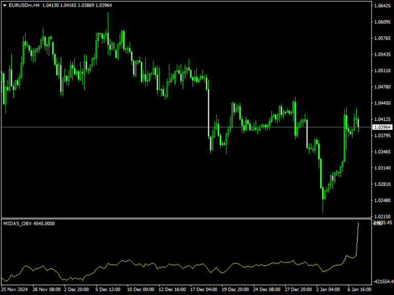The width and height of the screenshot is (394, 295).
Task: Click the 2 Jan 04:00 time label
Action: coord(328,289)
